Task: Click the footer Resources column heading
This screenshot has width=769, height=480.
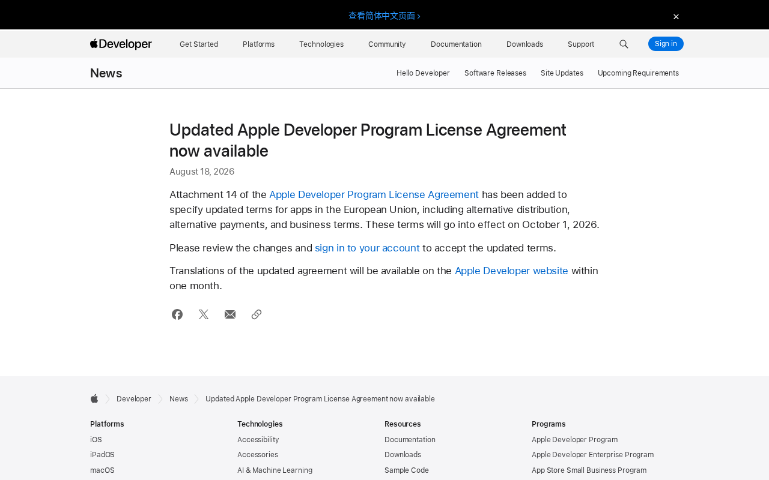Action: (x=403, y=424)
